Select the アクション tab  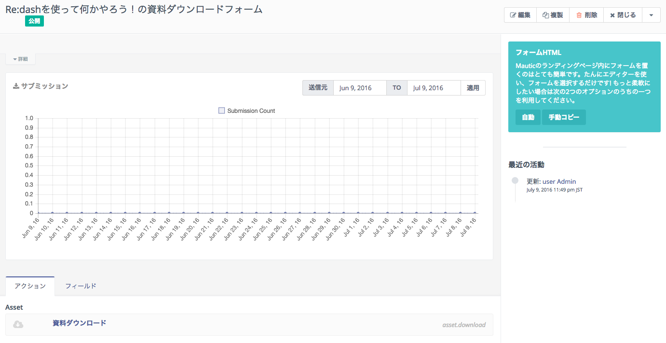click(x=30, y=286)
